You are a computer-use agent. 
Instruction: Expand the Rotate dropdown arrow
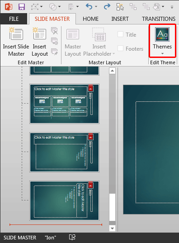(163, 7)
